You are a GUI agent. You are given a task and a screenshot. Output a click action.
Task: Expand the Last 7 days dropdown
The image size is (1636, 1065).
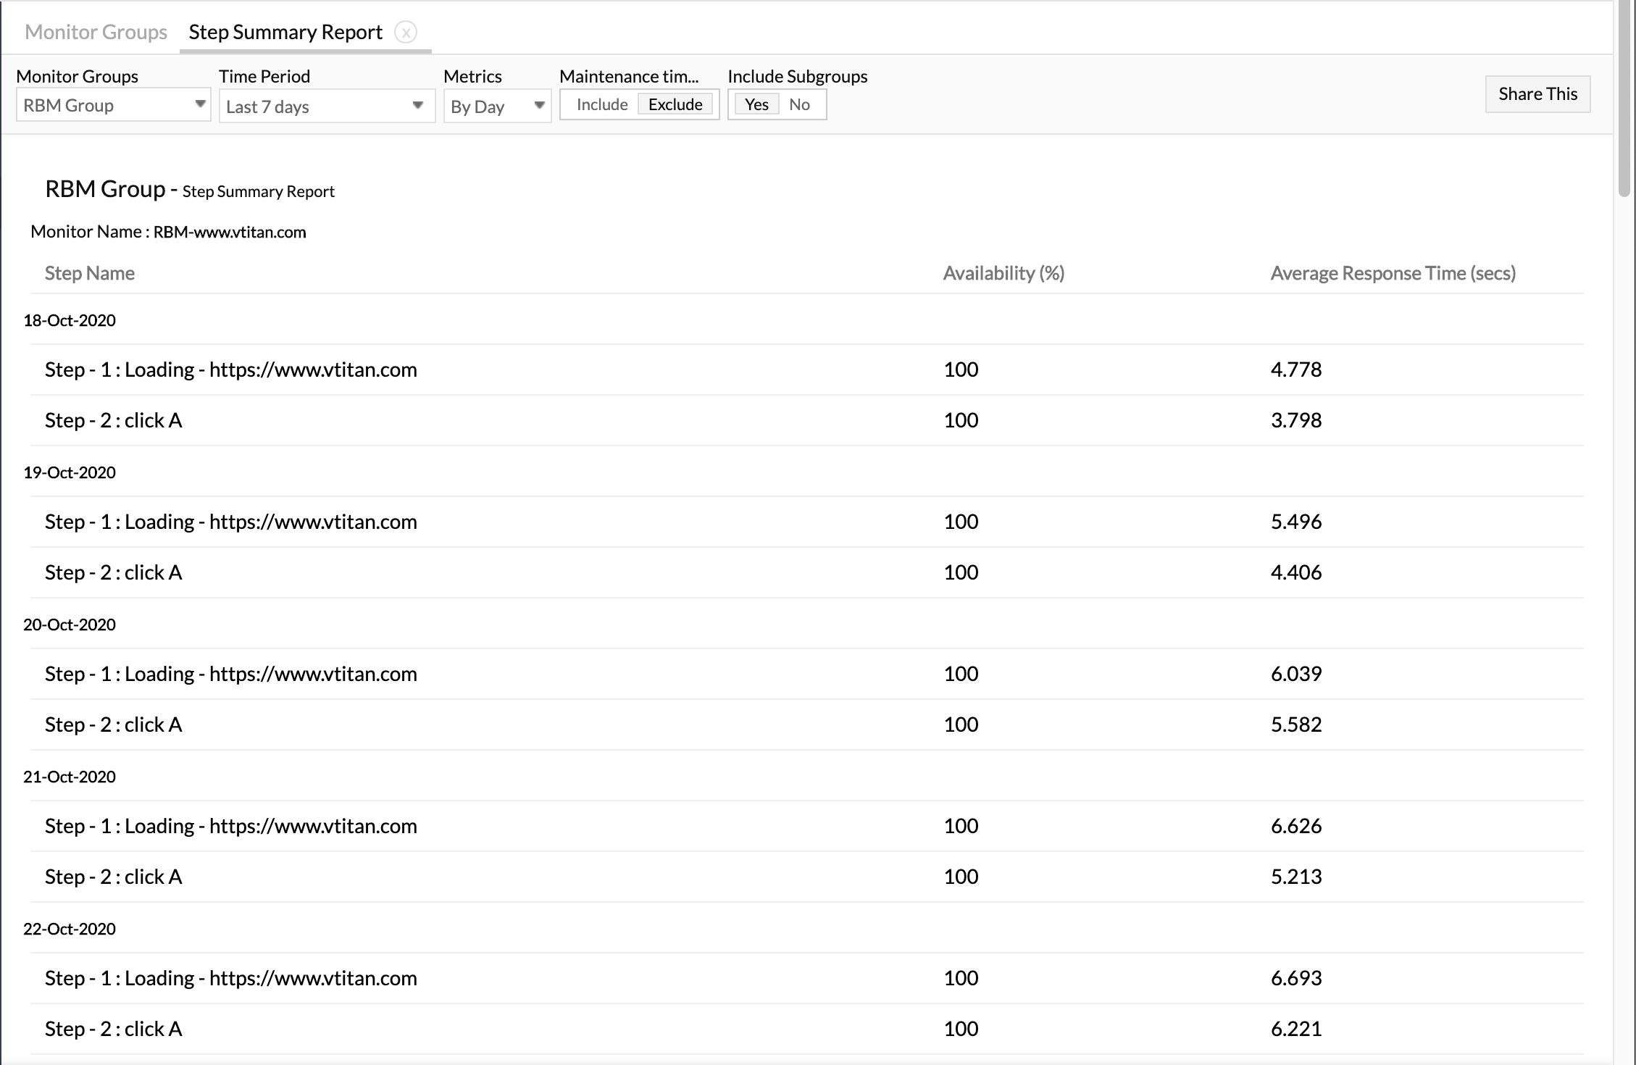326,106
